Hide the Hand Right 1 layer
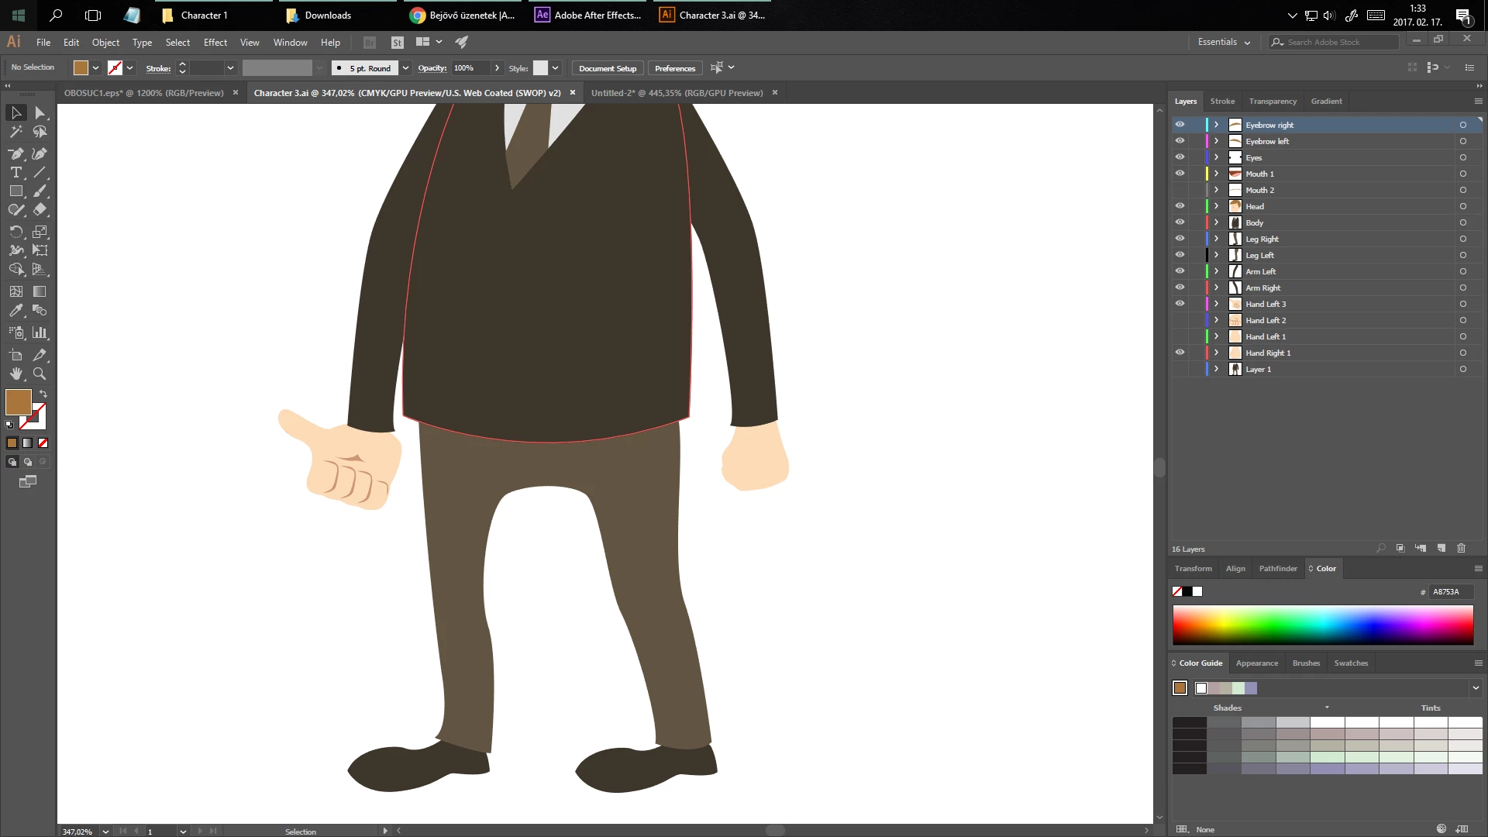1488x837 pixels. pos(1180,353)
